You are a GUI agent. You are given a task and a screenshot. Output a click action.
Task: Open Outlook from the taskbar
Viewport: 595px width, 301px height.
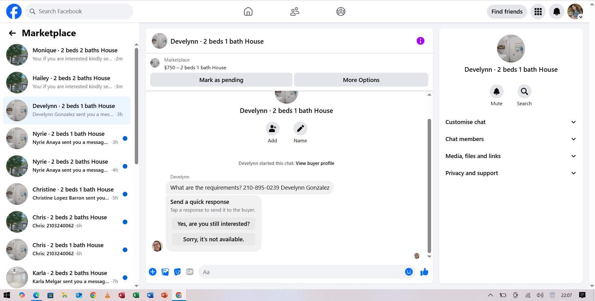pos(79,295)
